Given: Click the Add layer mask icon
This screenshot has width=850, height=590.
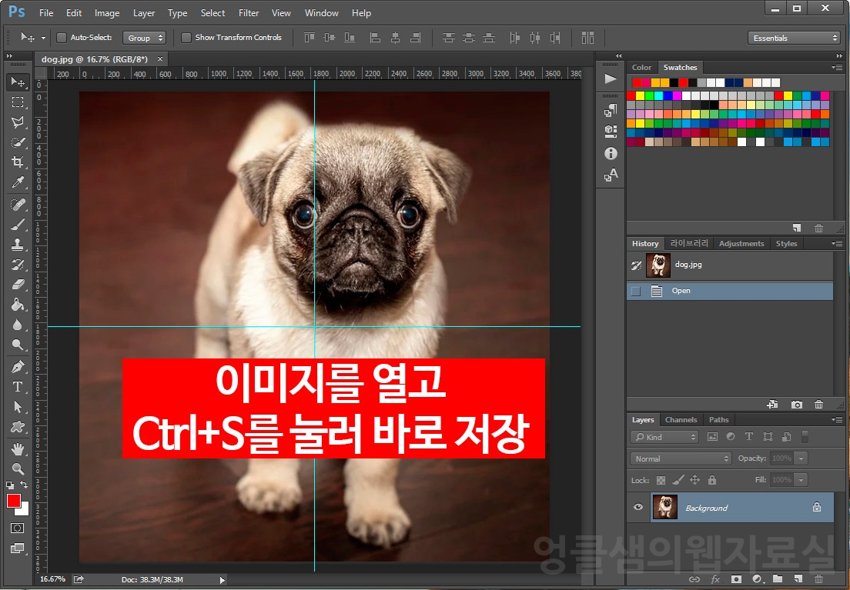Looking at the screenshot, I should 736,579.
